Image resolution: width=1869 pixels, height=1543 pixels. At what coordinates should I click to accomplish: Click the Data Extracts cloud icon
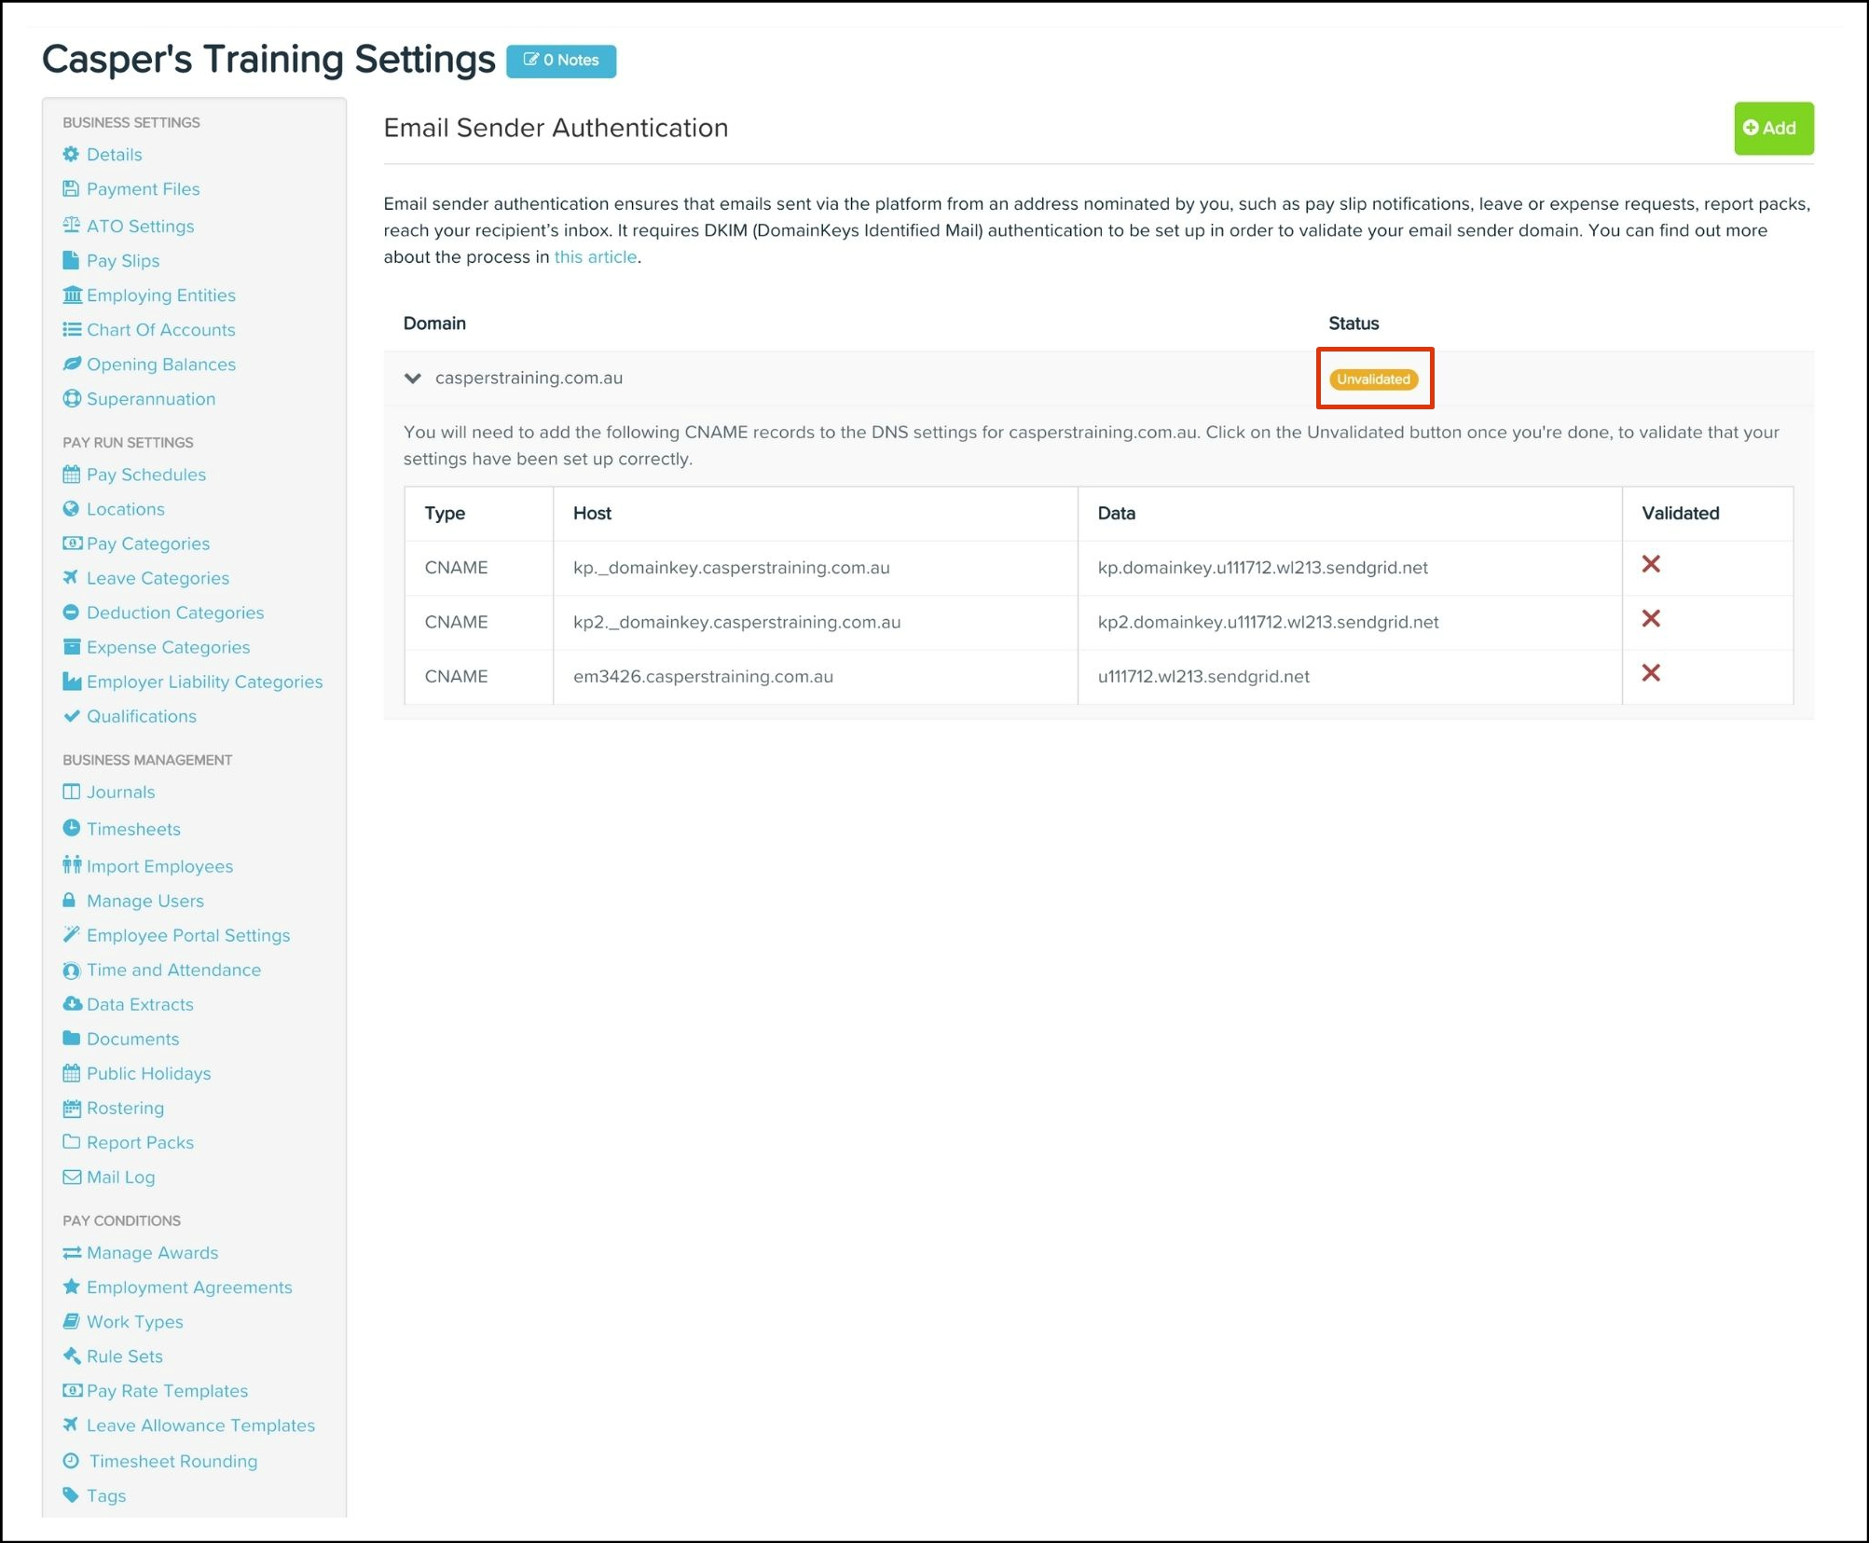coord(71,1004)
